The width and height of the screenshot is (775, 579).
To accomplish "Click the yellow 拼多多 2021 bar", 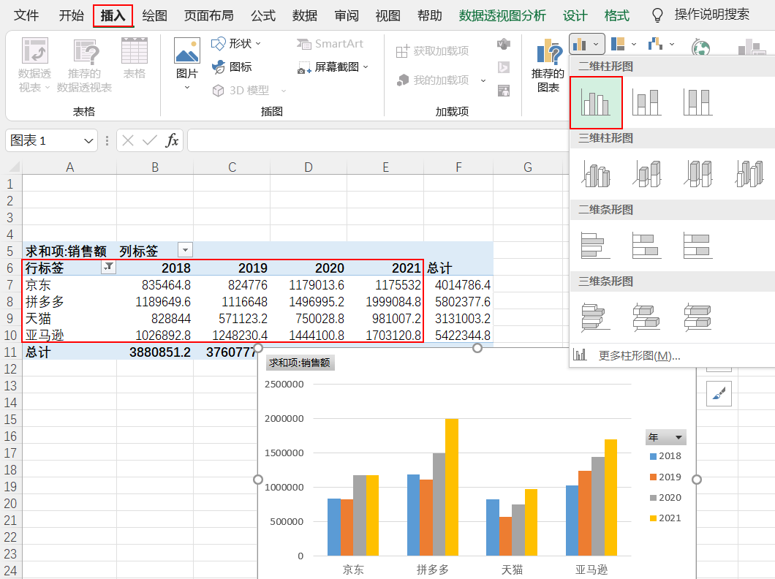I will tap(452, 487).
